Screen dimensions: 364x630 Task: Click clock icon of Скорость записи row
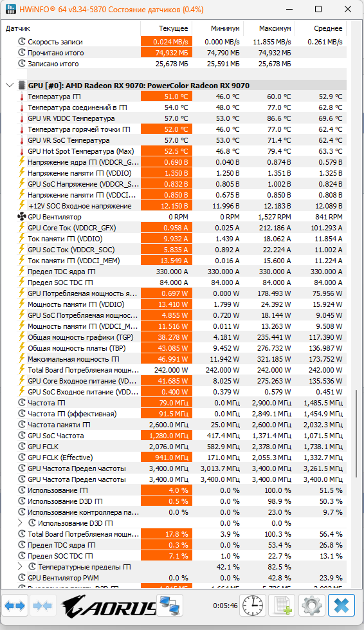tap(22, 42)
